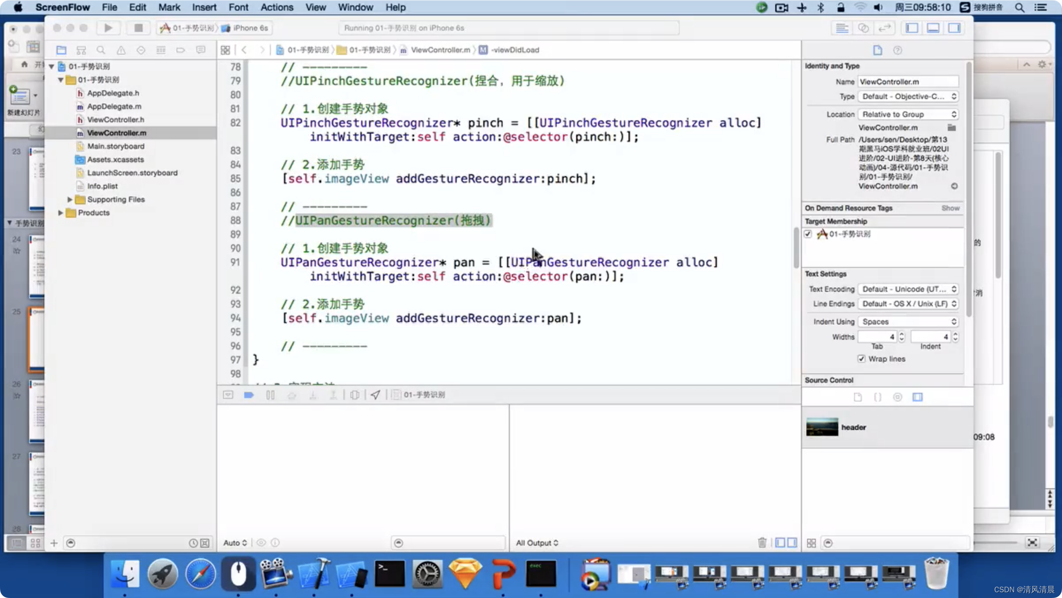
Task: Open the Indent Using Spaces dropdown
Action: click(908, 322)
